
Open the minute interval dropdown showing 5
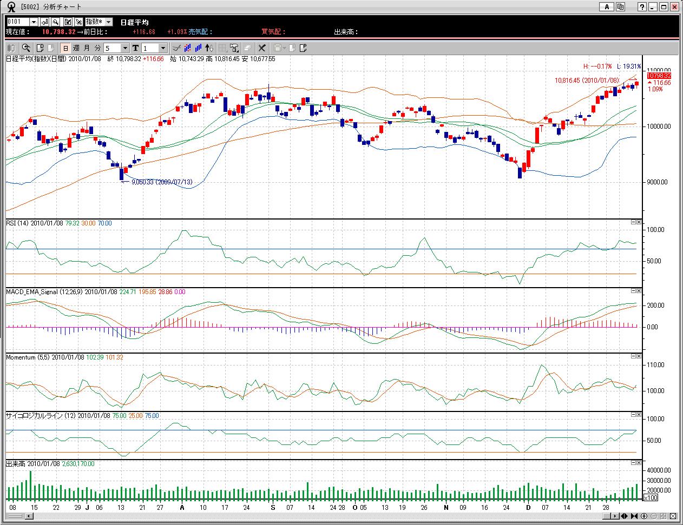tap(125, 48)
